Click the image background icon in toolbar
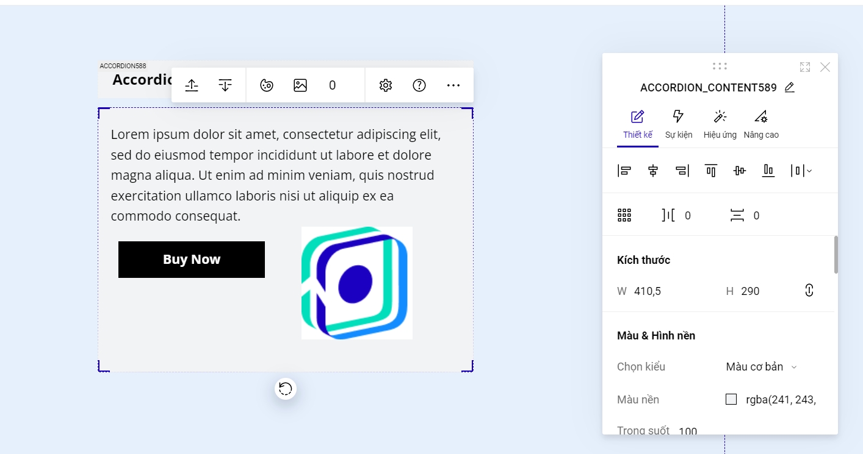The height and width of the screenshot is (454, 863). coord(300,85)
